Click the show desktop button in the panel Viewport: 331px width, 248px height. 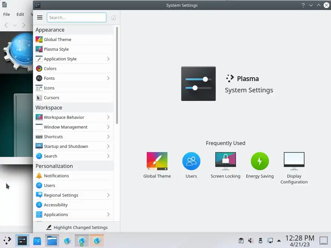point(323,241)
